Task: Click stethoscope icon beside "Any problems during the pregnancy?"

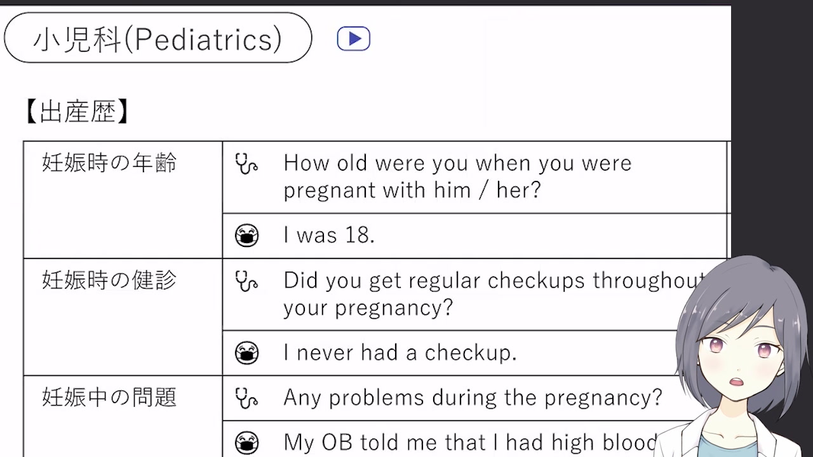Action: [x=246, y=398]
